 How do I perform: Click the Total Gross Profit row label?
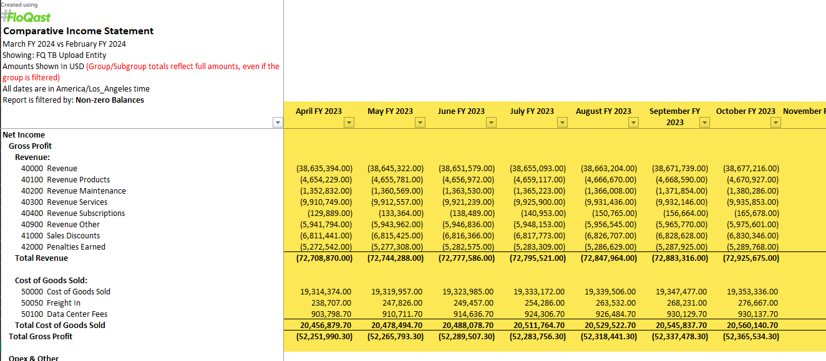point(41,337)
